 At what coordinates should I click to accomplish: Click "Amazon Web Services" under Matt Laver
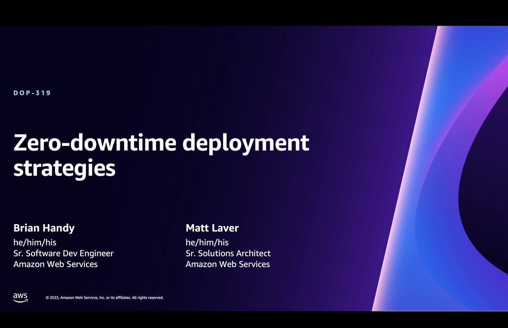pos(228,264)
